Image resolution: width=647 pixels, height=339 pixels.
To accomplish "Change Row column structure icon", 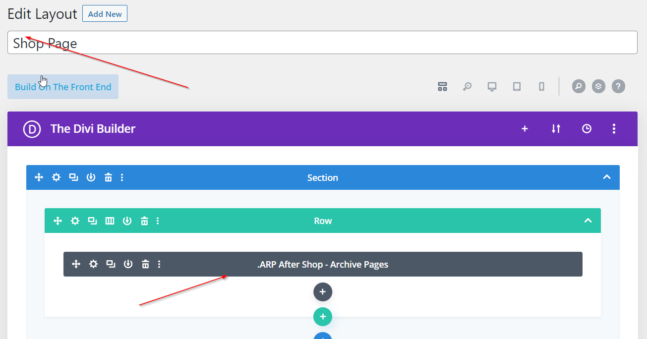I will coord(110,221).
